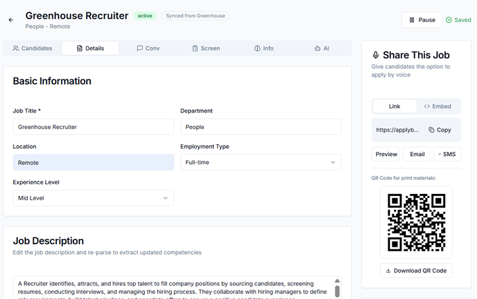Copy the application link

coord(440,130)
